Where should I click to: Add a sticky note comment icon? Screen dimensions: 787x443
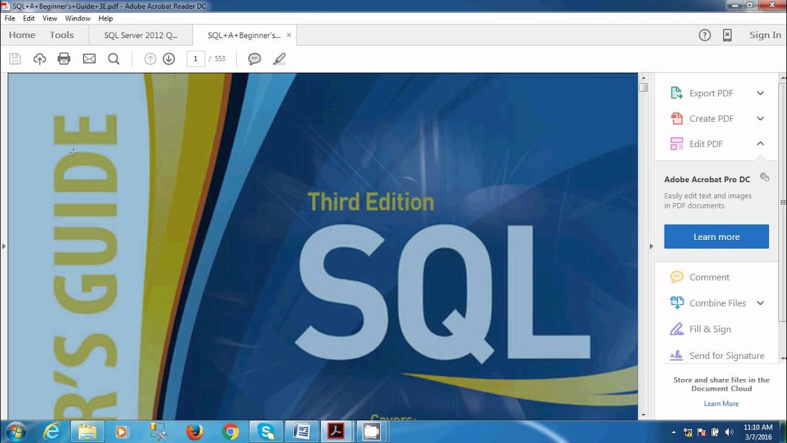click(255, 59)
